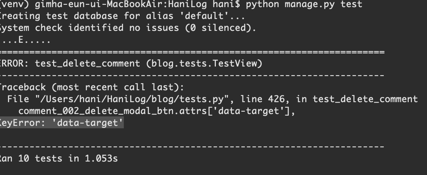Click the letter E in the test progress
Image resolution: width=427 pixels, height=175 pixels.
click(21, 40)
